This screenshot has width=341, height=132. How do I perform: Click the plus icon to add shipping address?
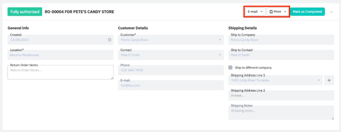tap(329, 80)
